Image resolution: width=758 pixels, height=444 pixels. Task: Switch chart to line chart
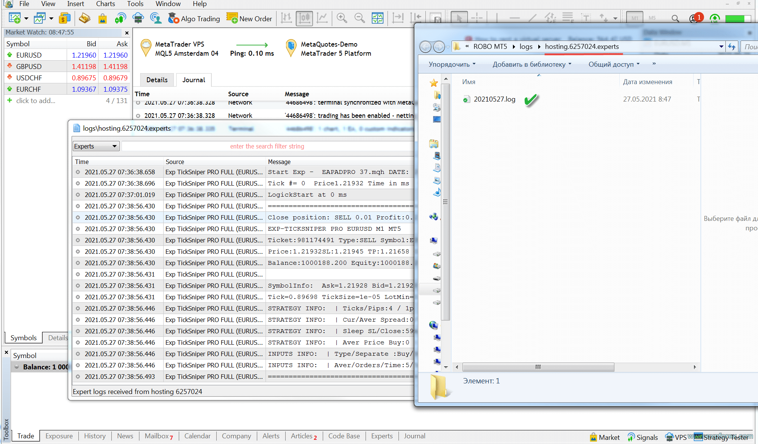322,18
